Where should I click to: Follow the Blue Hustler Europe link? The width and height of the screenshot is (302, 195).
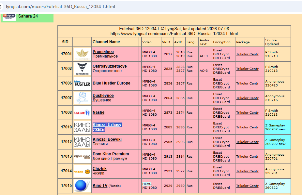click(111, 83)
